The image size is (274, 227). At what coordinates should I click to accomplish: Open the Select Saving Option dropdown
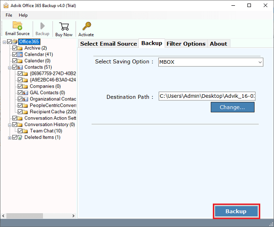click(211, 62)
